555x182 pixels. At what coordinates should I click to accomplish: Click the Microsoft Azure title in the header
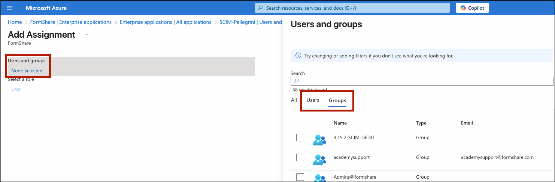click(46, 8)
